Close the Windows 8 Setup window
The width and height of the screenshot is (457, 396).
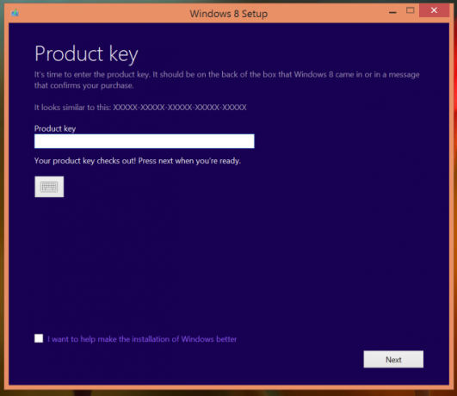click(434, 10)
